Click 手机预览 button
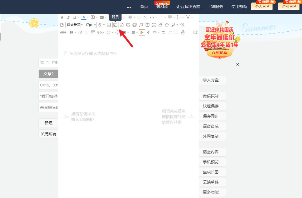 pos(212,162)
